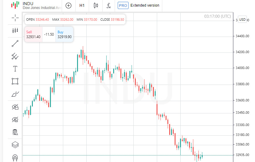The width and height of the screenshot is (255, 162).
Task: Click the Sell 32931.40 button
Action: pos(33,34)
